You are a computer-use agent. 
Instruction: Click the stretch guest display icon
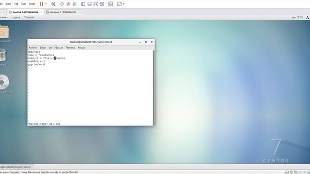pos(119,4)
